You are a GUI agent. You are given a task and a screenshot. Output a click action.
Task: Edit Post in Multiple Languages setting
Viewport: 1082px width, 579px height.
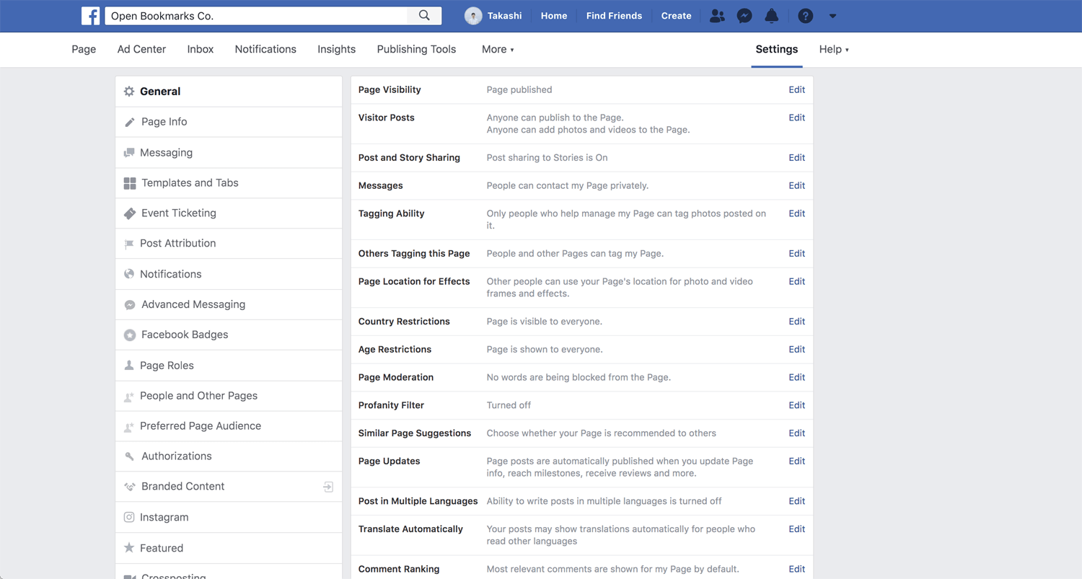[796, 501]
